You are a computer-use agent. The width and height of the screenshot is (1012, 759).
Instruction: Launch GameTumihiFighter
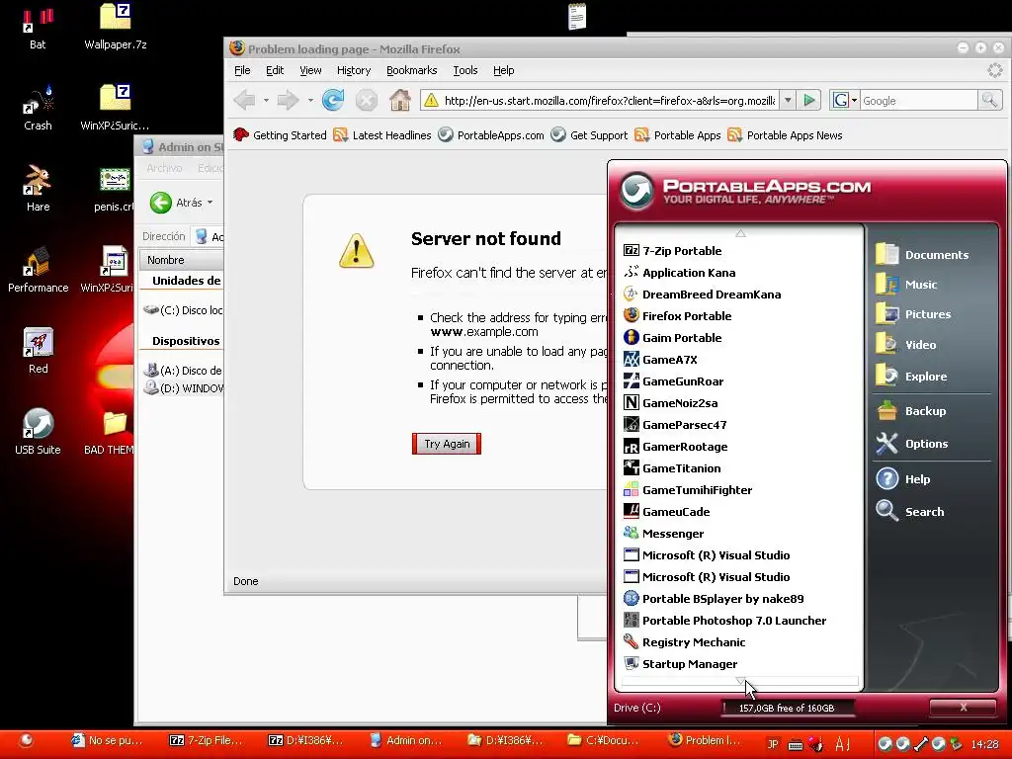click(688, 490)
